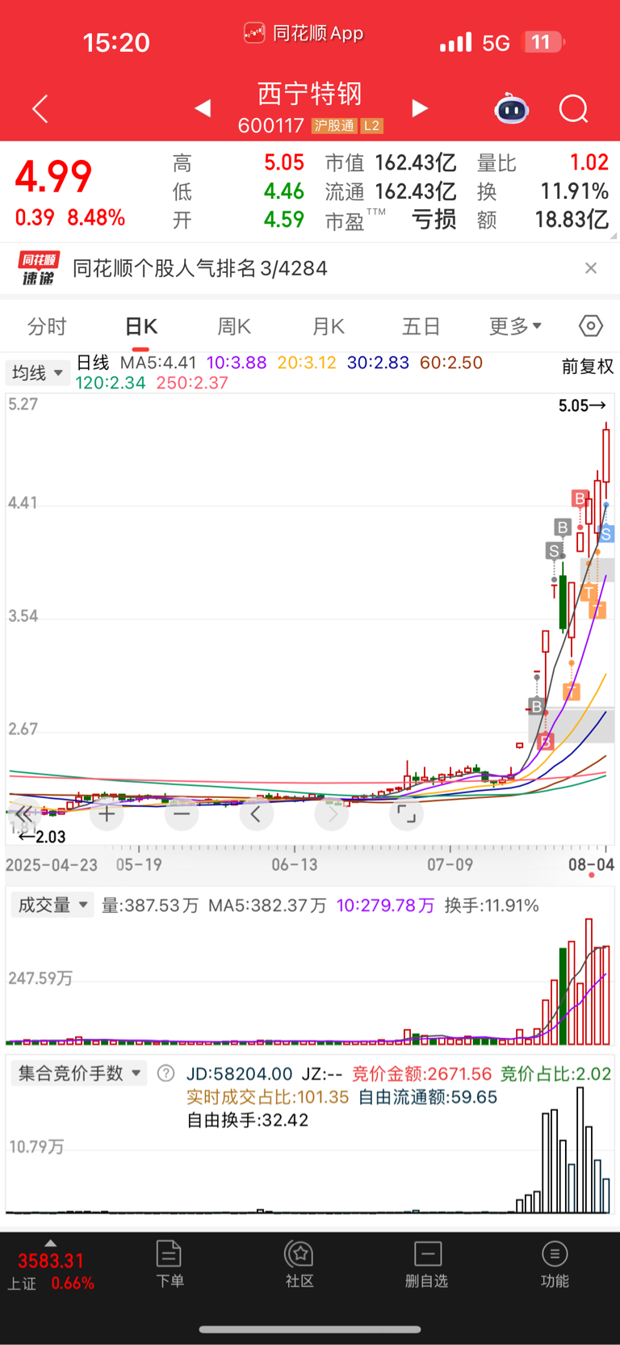
Task: Open the 功能 functions menu
Action: [x=555, y=1264]
